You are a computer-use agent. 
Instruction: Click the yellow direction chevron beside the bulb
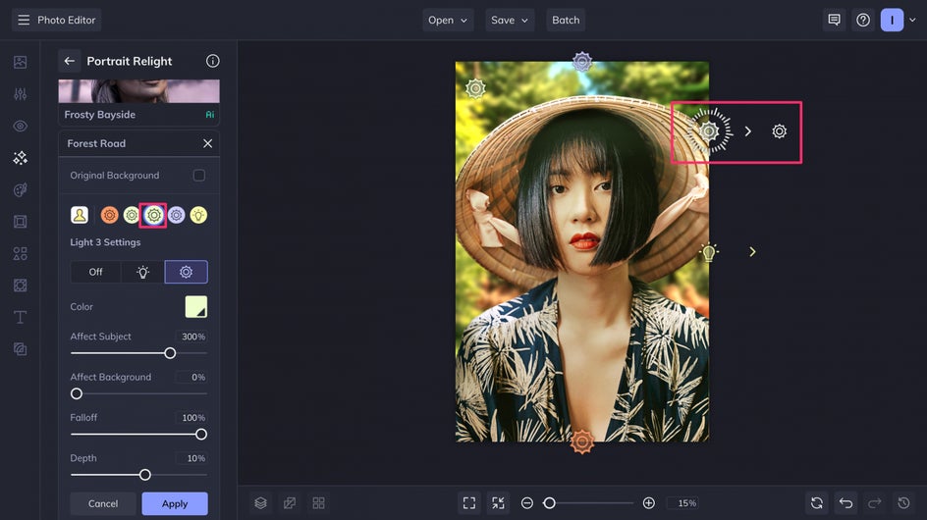752,252
